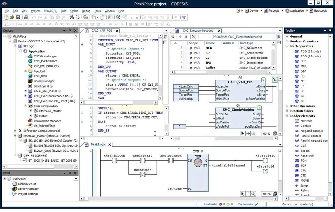
Task: Click the Open project folder icon
Action: (12, 17)
